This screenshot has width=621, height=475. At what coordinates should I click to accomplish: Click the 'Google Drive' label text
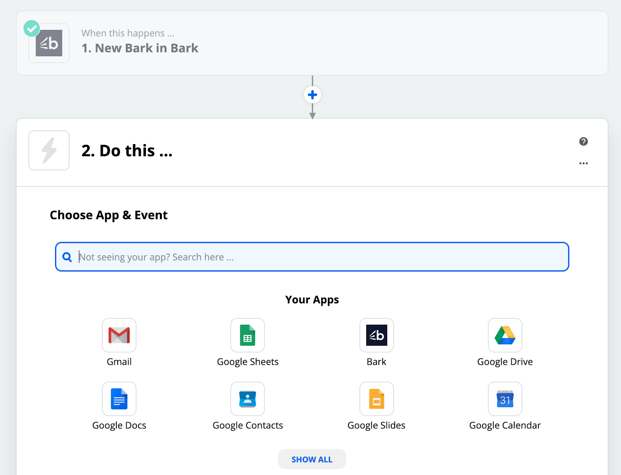coord(505,362)
